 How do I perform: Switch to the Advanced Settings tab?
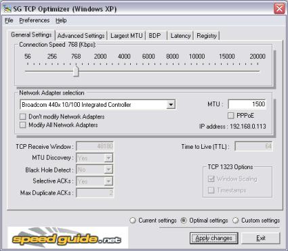click(81, 36)
